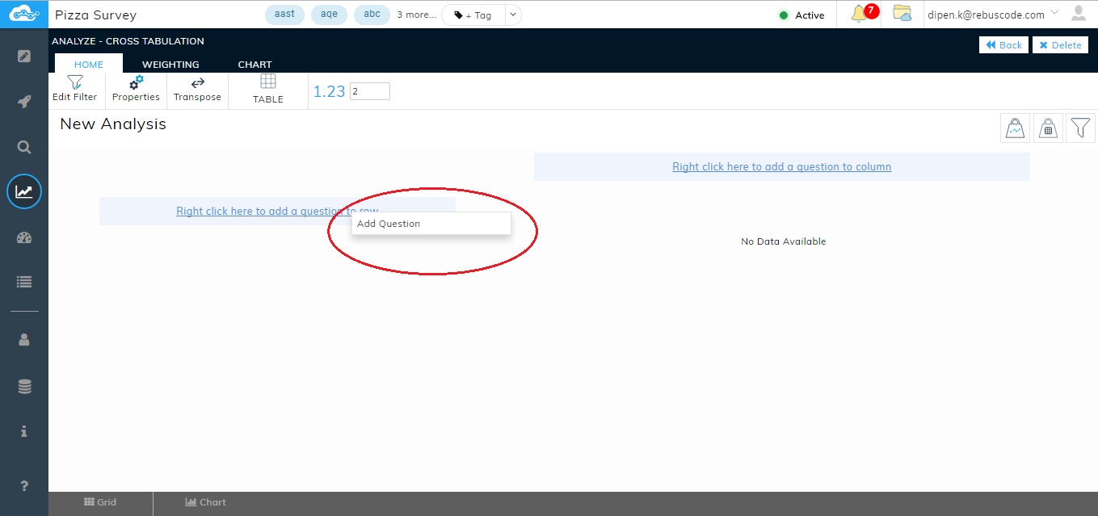Click the user avatar icon
1098x516 pixels.
[1079, 13]
